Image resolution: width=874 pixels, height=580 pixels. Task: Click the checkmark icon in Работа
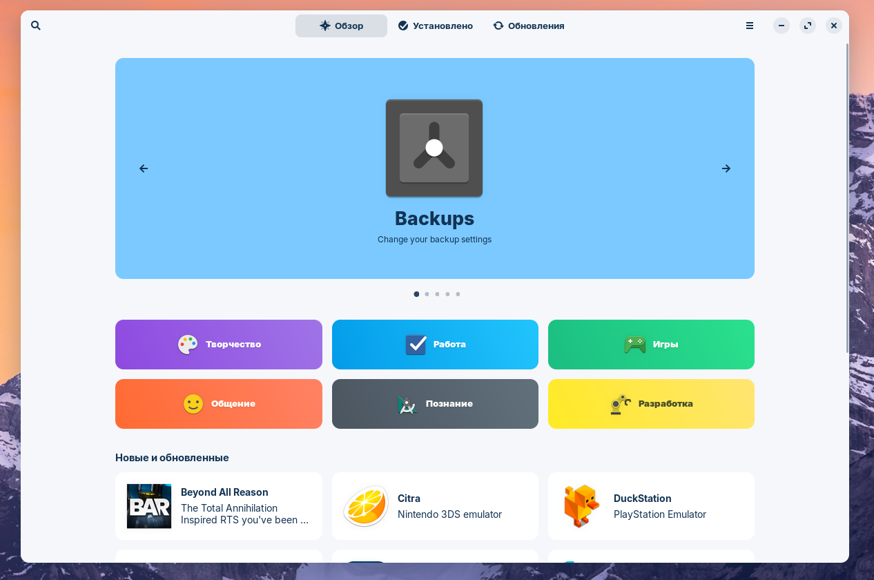coord(416,345)
